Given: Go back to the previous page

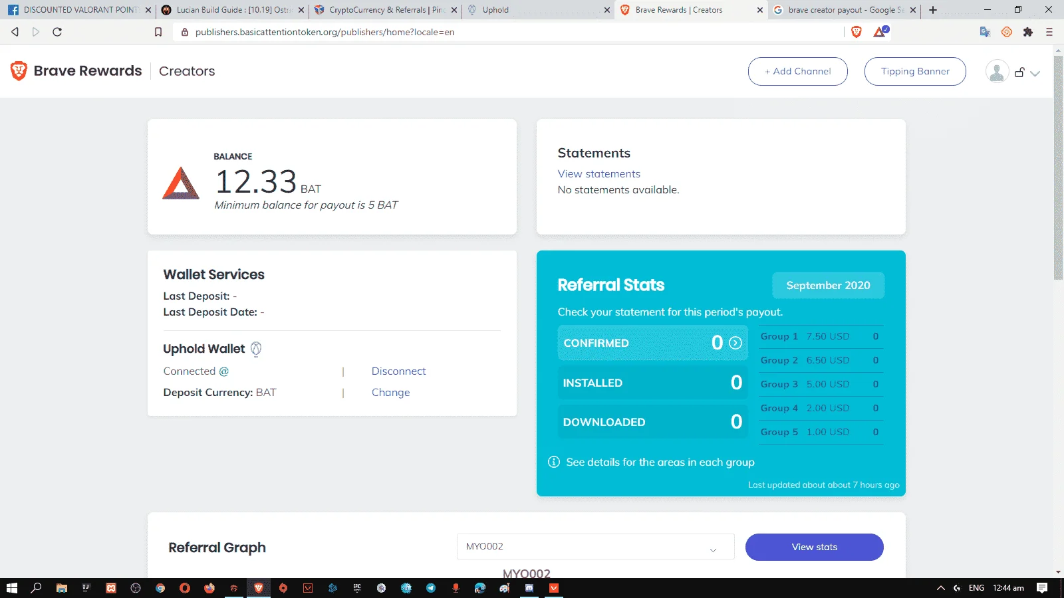Looking at the screenshot, I should pyautogui.click(x=15, y=32).
